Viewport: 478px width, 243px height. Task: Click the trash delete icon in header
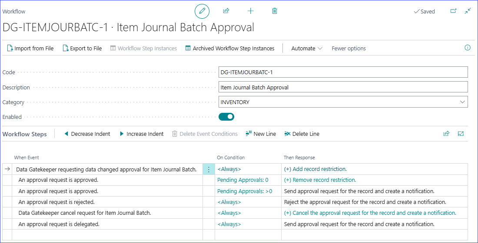[275, 11]
